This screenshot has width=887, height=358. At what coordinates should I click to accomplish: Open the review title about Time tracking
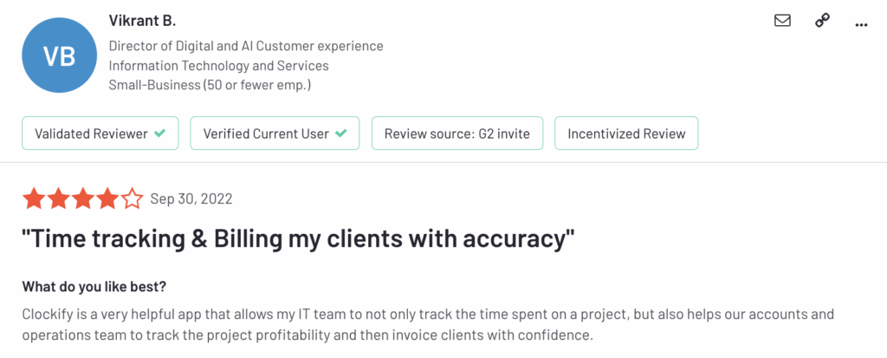click(x=299, y=239)
